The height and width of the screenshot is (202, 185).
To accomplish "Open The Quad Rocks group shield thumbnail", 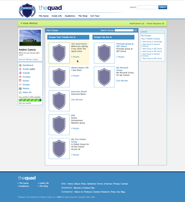I will coord(59,53).
